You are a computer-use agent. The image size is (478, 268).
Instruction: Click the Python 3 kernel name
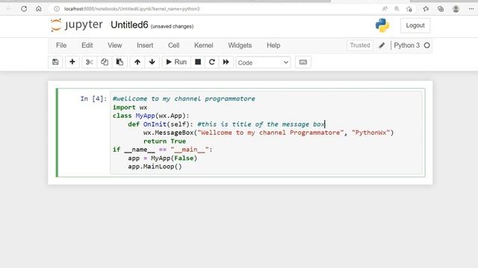(x=406, y=45)
